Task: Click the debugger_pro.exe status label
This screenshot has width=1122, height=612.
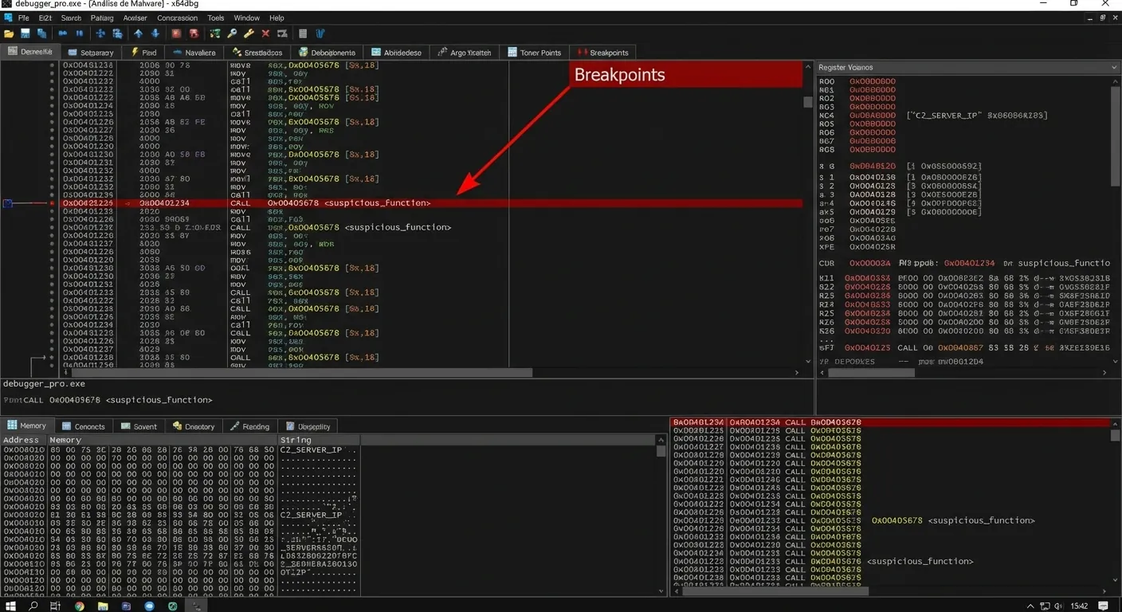Action: pos(43,383)
